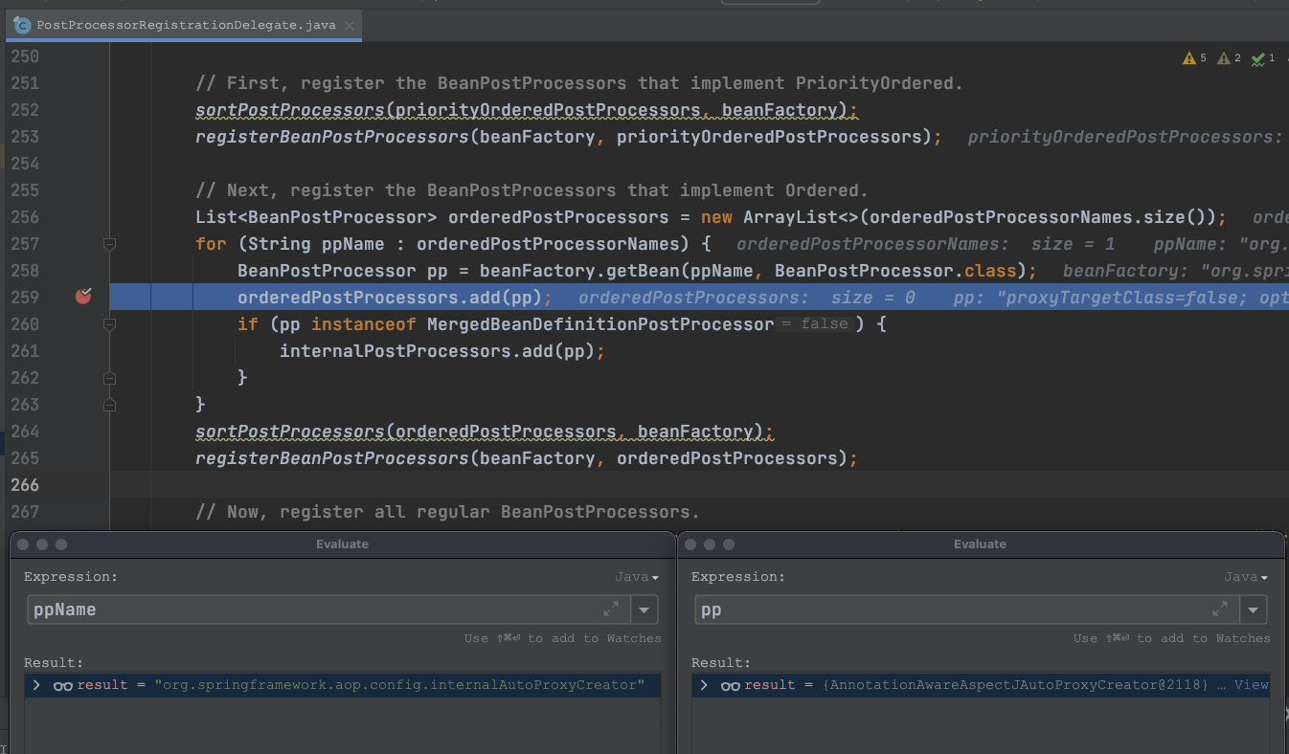
Task: Click the glasses icon on the ppName result
Action: click(62, 685)
